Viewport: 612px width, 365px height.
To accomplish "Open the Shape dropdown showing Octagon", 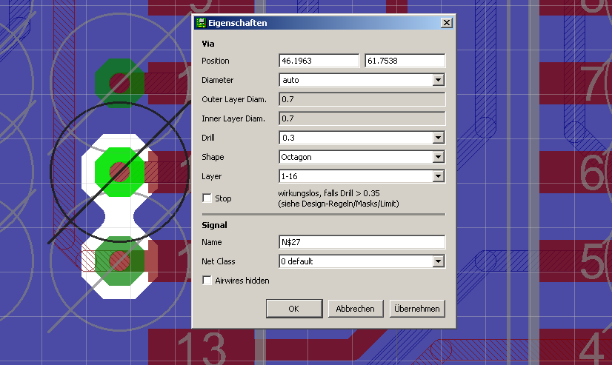I will (x=438, y=157).
